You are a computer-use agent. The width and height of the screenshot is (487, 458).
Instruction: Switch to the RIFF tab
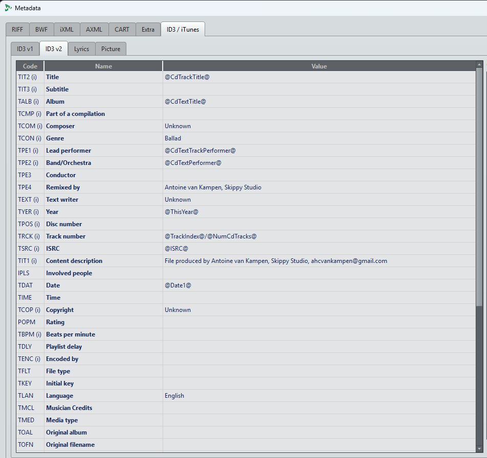tap(17, 29)
